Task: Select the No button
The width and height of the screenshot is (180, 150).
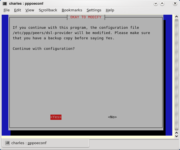Action: (x=112, y=117)
